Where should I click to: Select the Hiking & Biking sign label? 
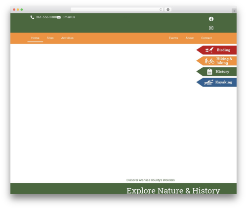(x=224, y=61)
